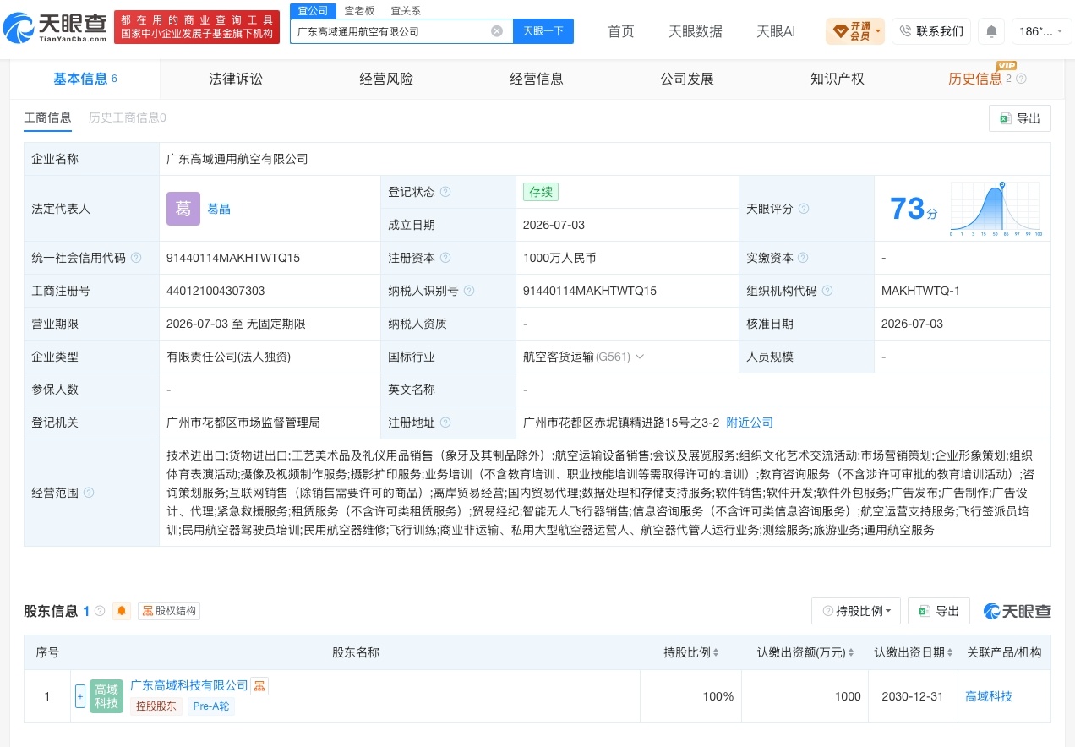This screenshot has height=747, width=1075.
Task: Click the 天眼一下 search button
Action: 543,31
